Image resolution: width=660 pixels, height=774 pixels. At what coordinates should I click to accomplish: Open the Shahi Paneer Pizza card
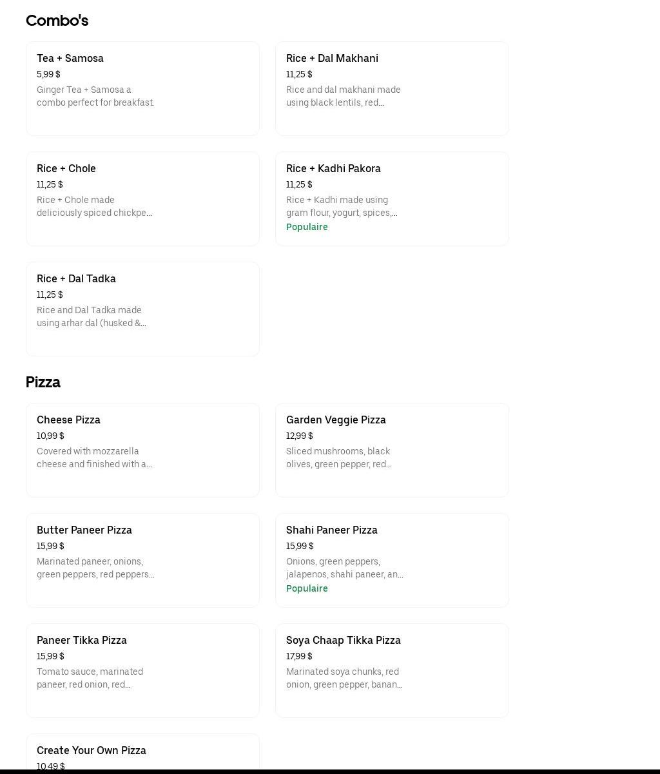tap(392, 560)
